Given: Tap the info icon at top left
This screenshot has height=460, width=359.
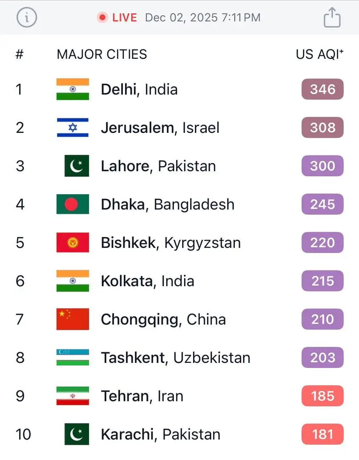Looking at the screenshot, I should [27, 17].
